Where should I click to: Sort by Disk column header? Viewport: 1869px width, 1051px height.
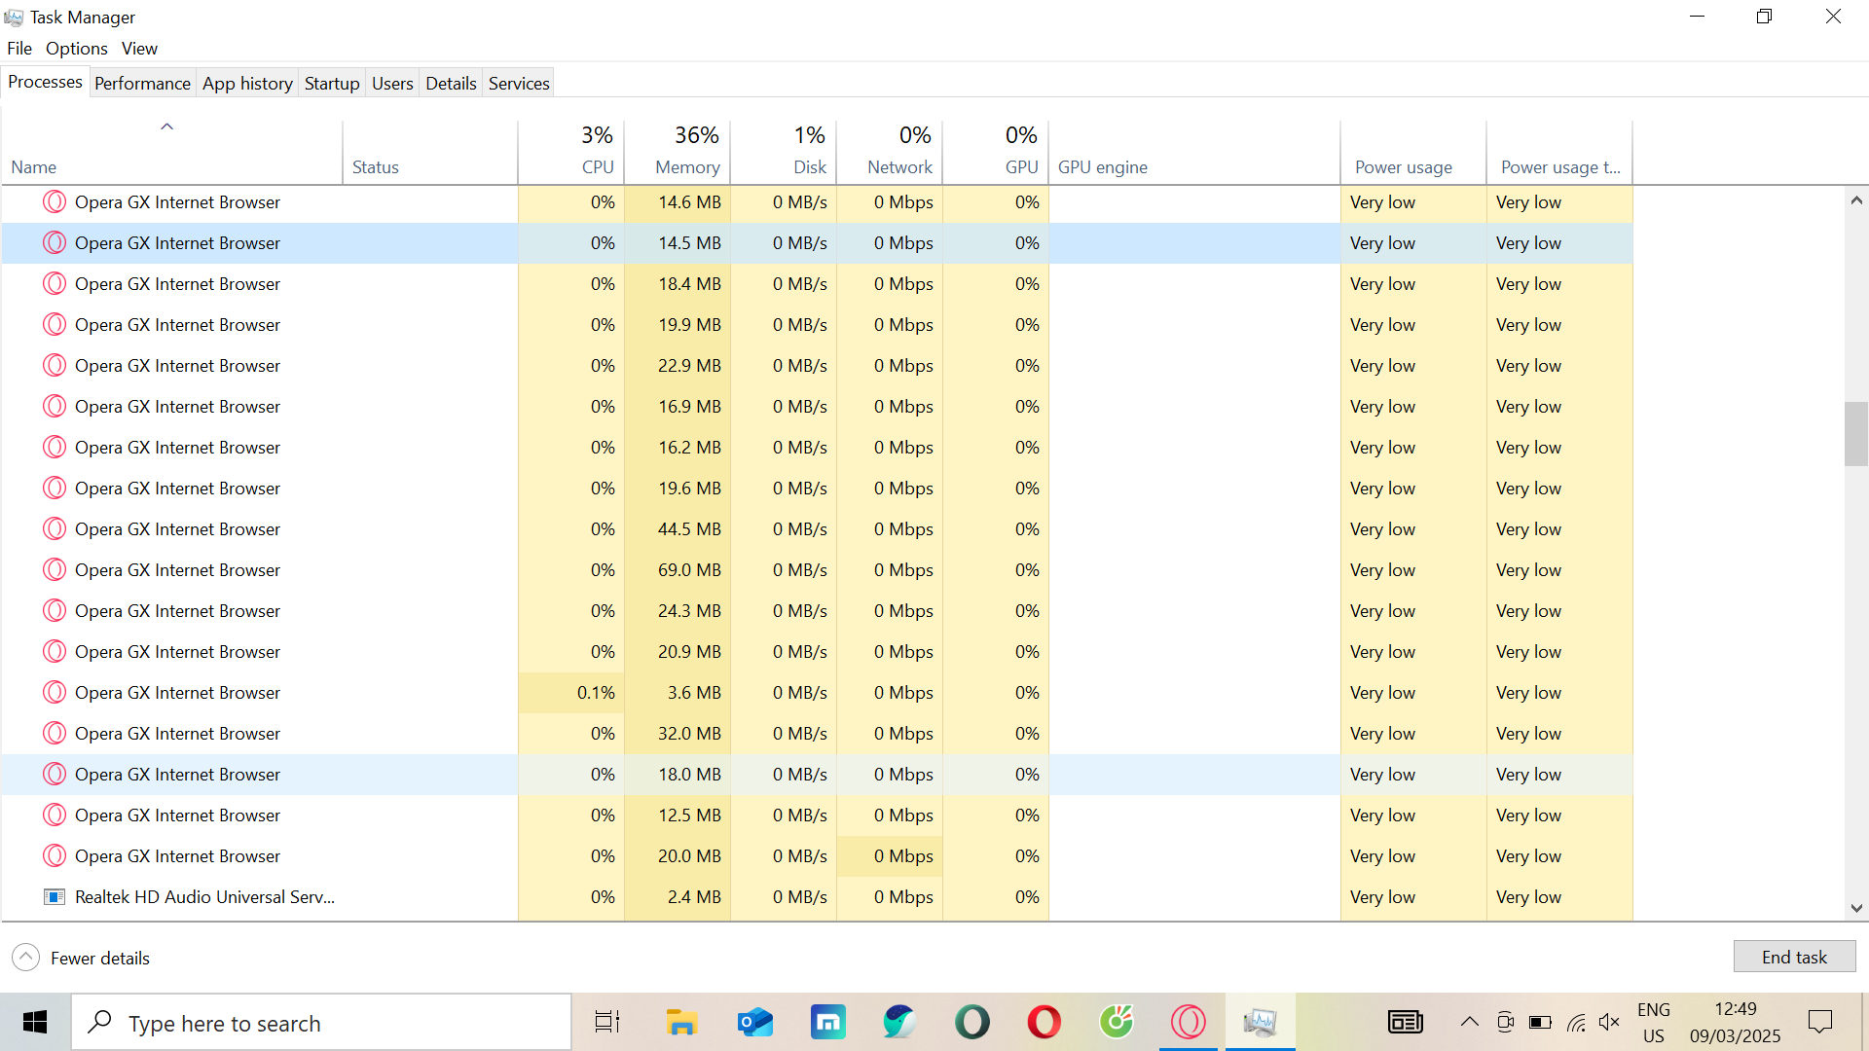784,152
